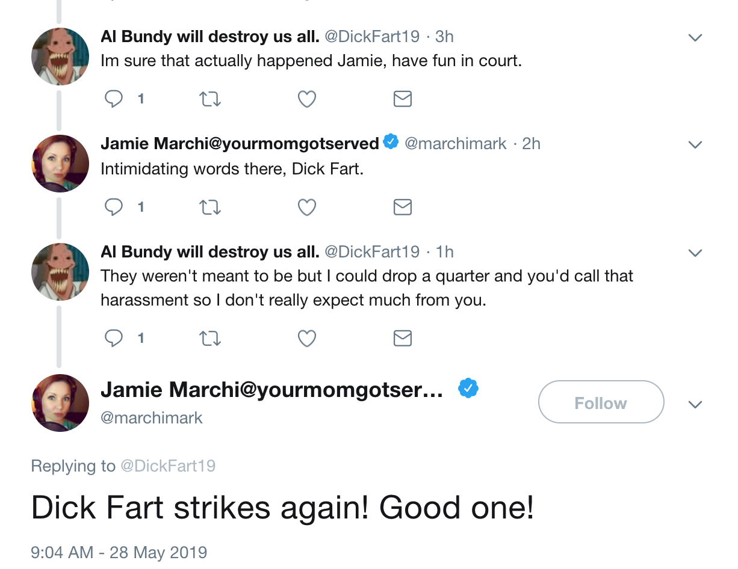738x569 pixels.
Task: Reply to 'Intimidating words there' tweet
Action: (x=114, y=207)
